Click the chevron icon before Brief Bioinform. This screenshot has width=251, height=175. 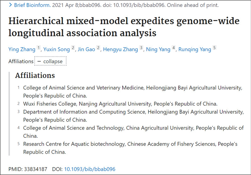click(10, 5)
